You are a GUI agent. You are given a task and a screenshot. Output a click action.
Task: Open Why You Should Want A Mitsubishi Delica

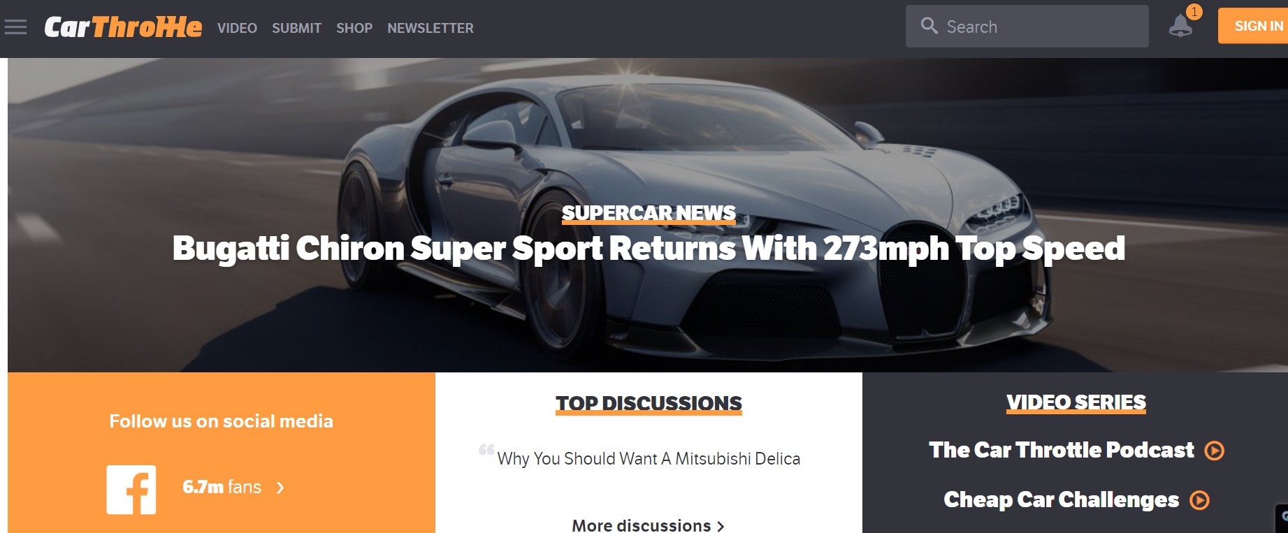click(649, 459)
